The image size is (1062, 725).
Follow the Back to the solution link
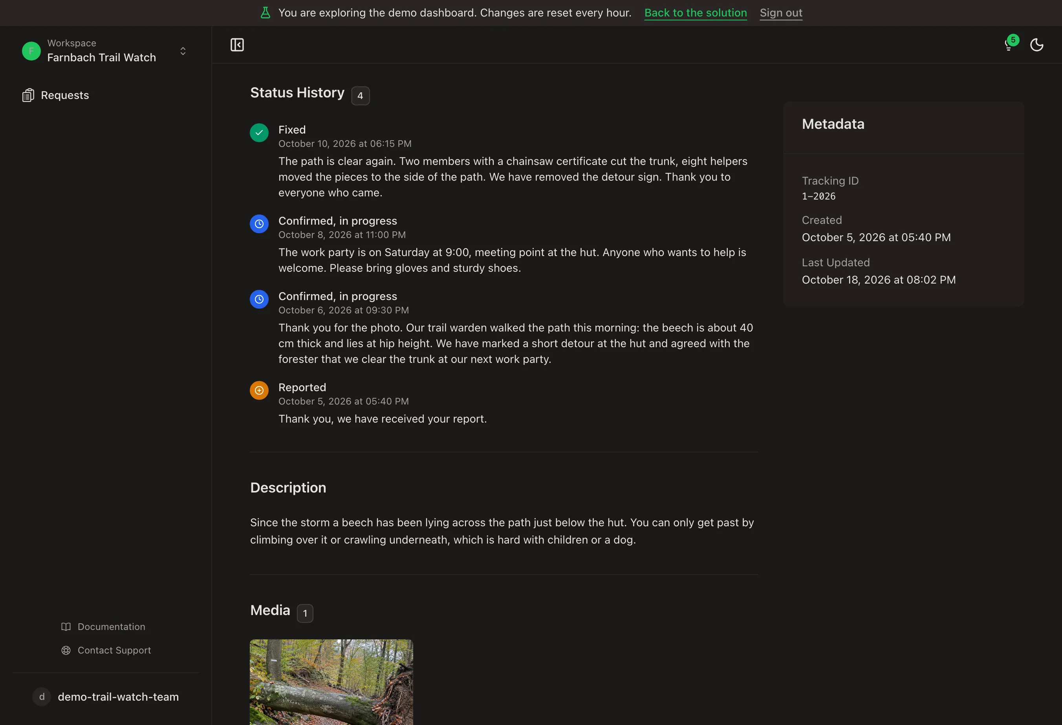pyautogui.click(x=695, y=13)
